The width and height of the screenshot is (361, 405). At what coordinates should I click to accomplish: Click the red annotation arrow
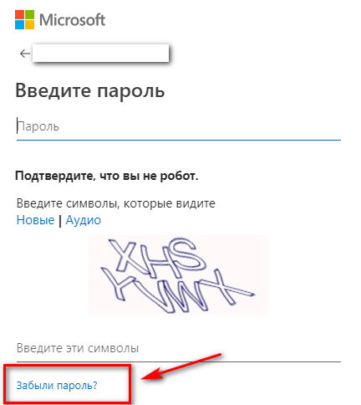click(x=181, y=367)
